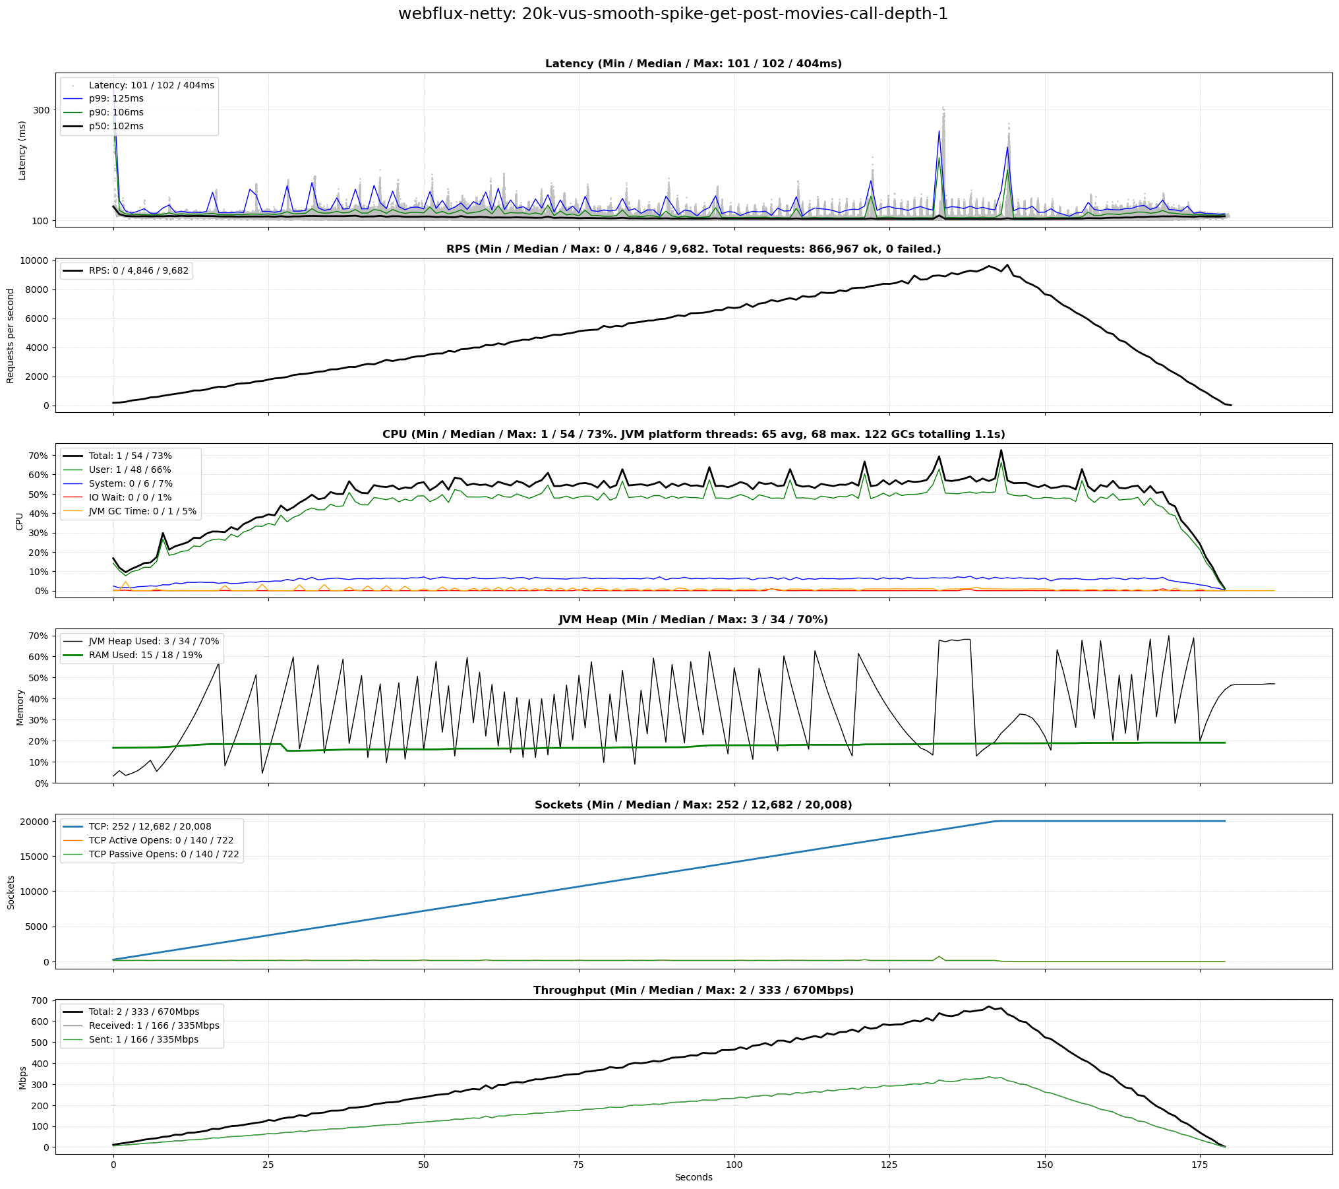This screenshot has width=1339, height=1189.
Task: Click the 700 tick on the Throughput axis
Action: [x=40, y=1000]
